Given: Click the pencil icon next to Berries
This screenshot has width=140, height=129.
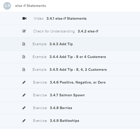Looking at the screenshot, I should (x=24, y=108).
